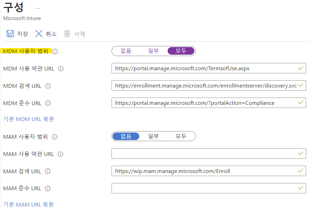Focus the empty MAM 사용 약관 URL field
The image size is (310, 211).
(209, 154)
